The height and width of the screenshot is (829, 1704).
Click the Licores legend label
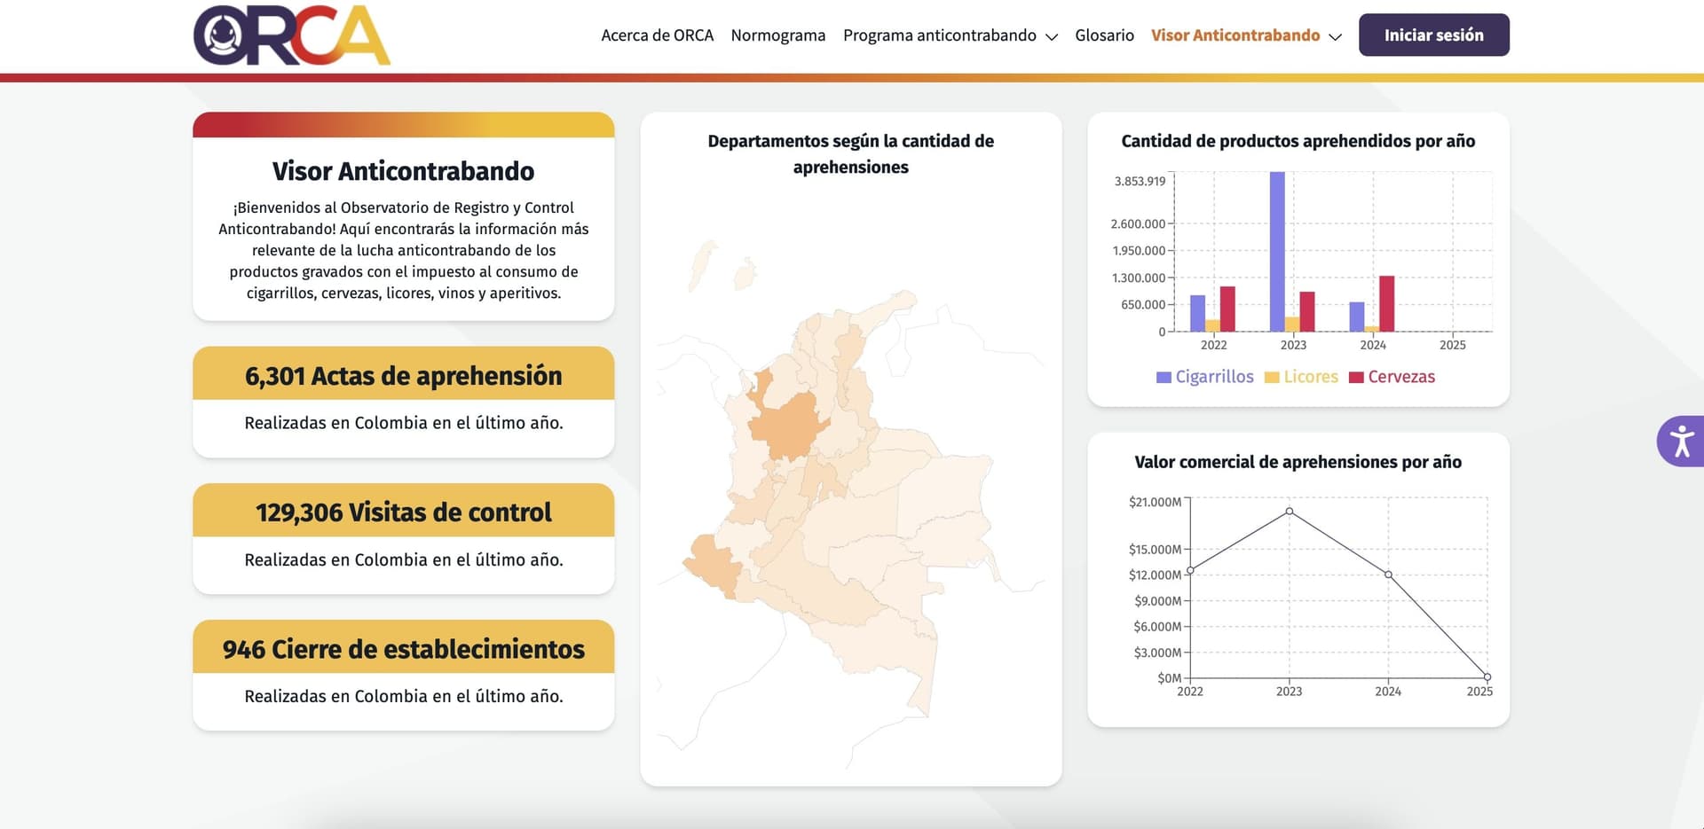click(1311, 377)
